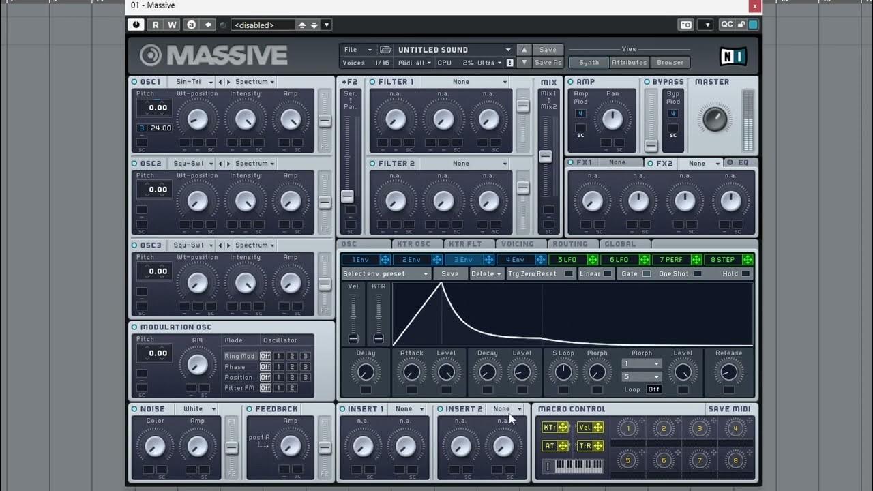This screenshot has width=873, height=491.
Task: Switch view to Browser
Action: pyautogui.click(x=670, y=62)
